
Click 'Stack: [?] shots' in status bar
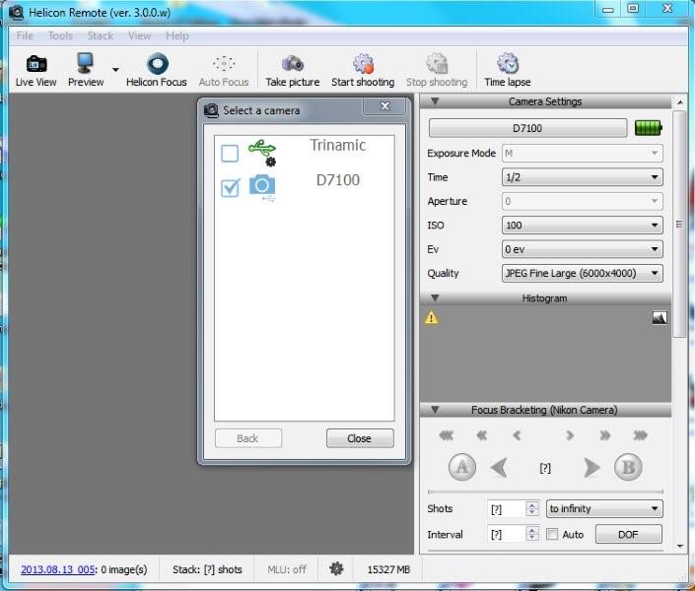(207, 569)
